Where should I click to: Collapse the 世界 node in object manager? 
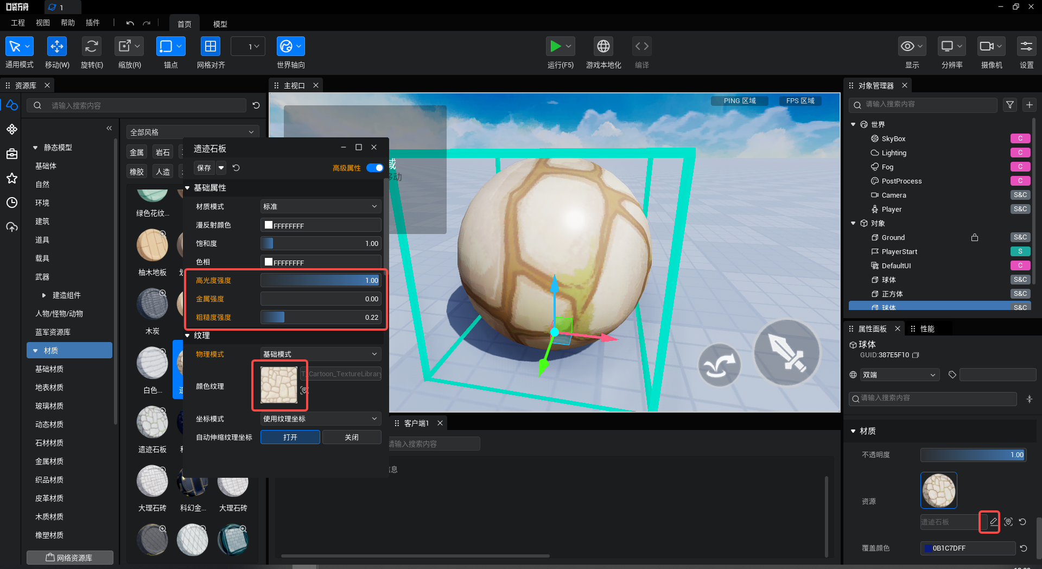pos(853,124)
